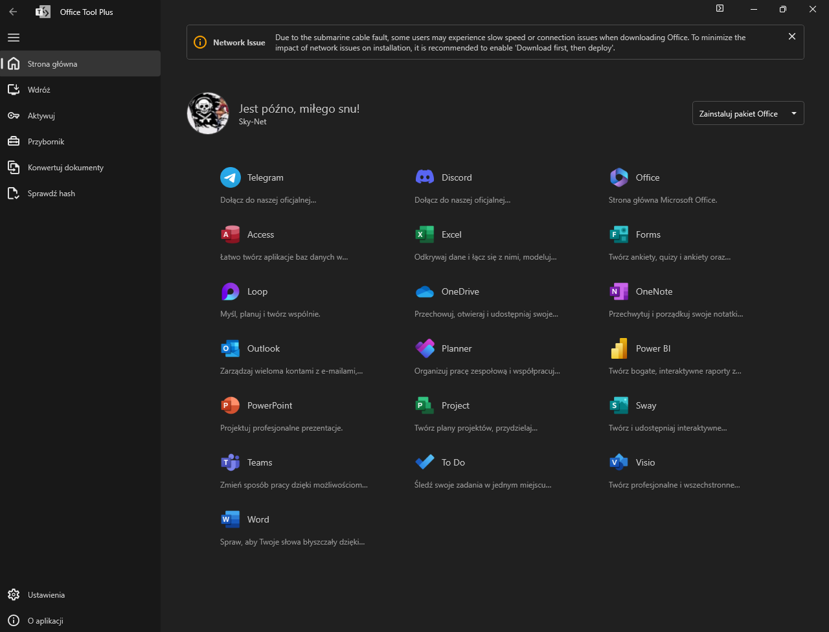Click the Network Issue warning icon
This screenshot has height=632, width=829.
[x=200, y=43]
